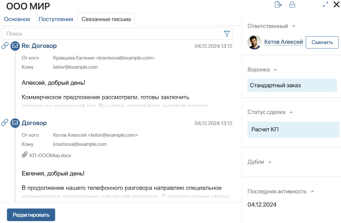Image resolution: width=341 pixels, height=223 pixels.
Task: Click the lock icon in header
Action: coord(292,4)
